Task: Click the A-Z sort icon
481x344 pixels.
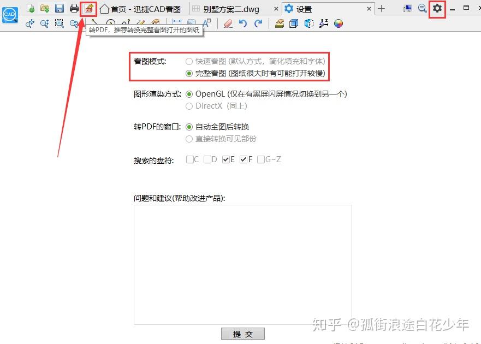Action: 324,23
